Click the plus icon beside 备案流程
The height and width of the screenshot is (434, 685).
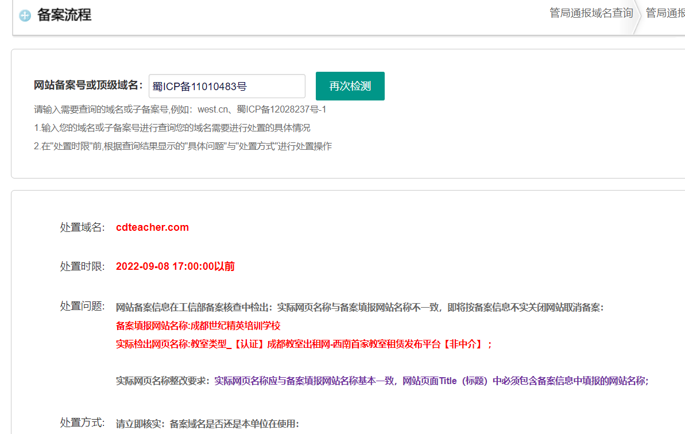(x=25, y=15)
